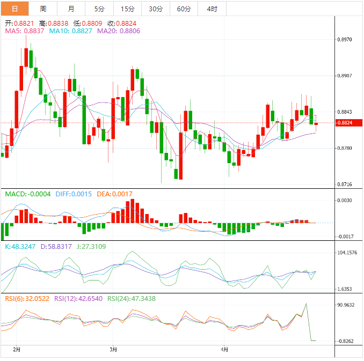
Task: Click the MA5 indicator label
Action: [x=25, y=32]
